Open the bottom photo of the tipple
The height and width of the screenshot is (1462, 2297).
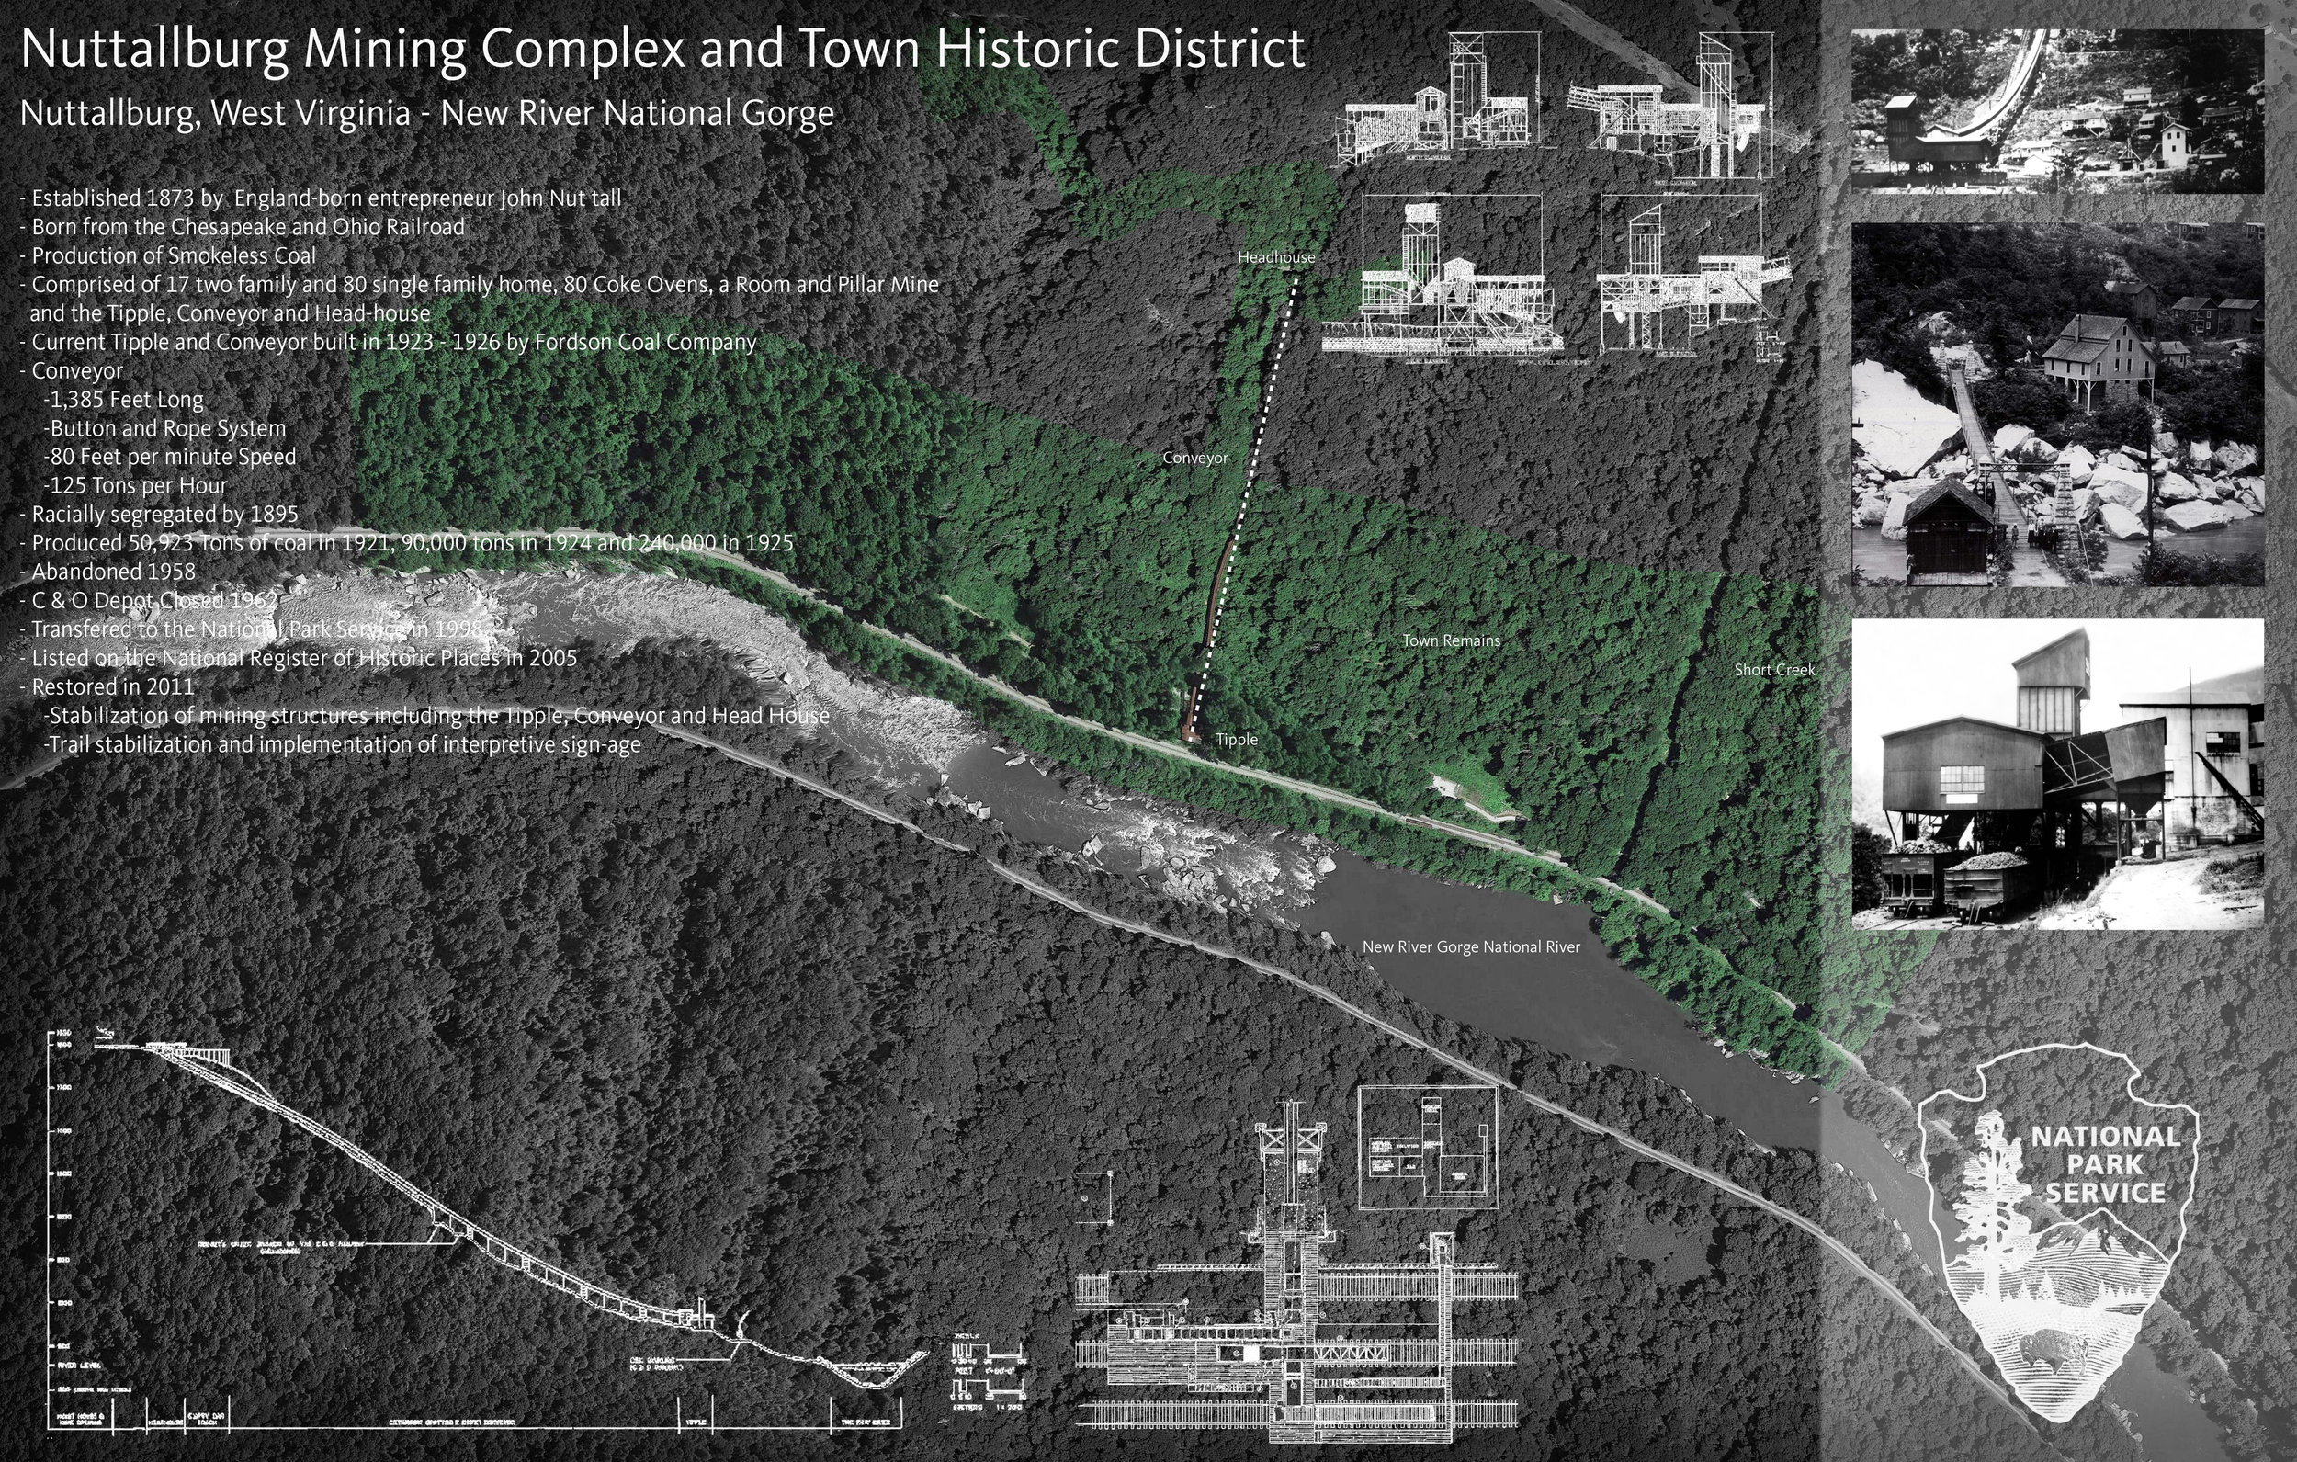tap(2056, 774)
